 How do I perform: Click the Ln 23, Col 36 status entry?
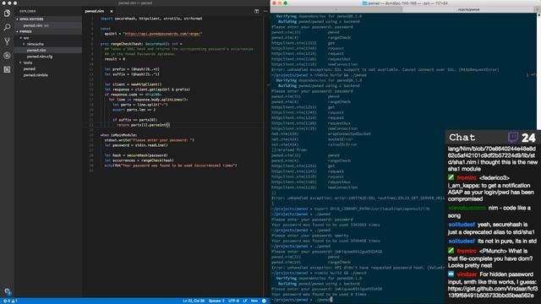pos(194,301)
